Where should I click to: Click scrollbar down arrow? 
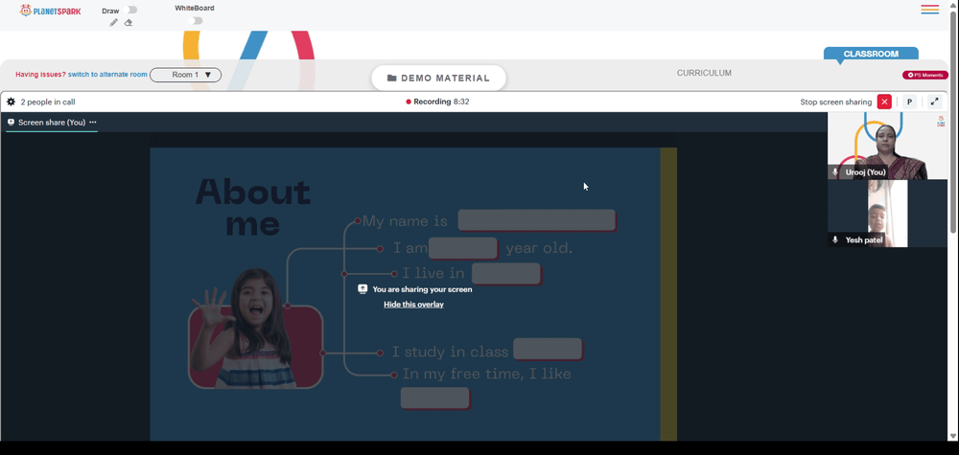(x=953, y=436)
